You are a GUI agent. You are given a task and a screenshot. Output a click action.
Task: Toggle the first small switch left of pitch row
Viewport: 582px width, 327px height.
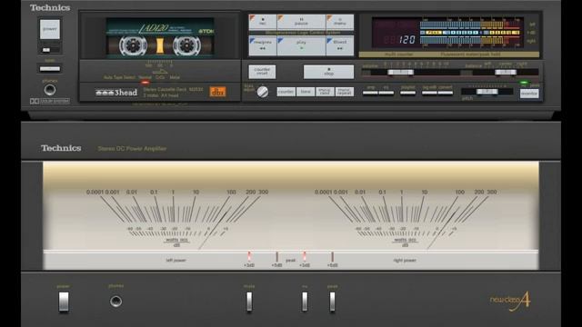click(370, 93)
